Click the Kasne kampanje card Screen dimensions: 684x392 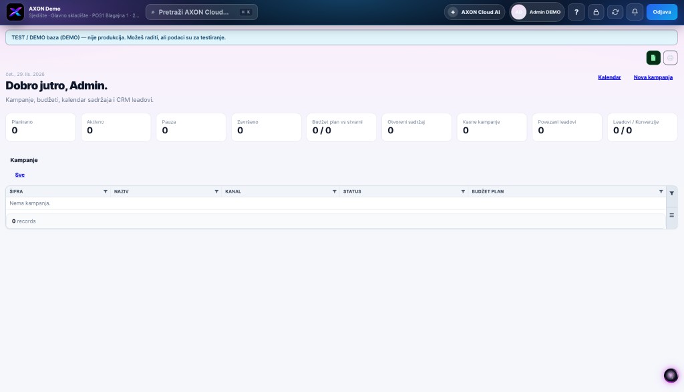tap(492, 127)
